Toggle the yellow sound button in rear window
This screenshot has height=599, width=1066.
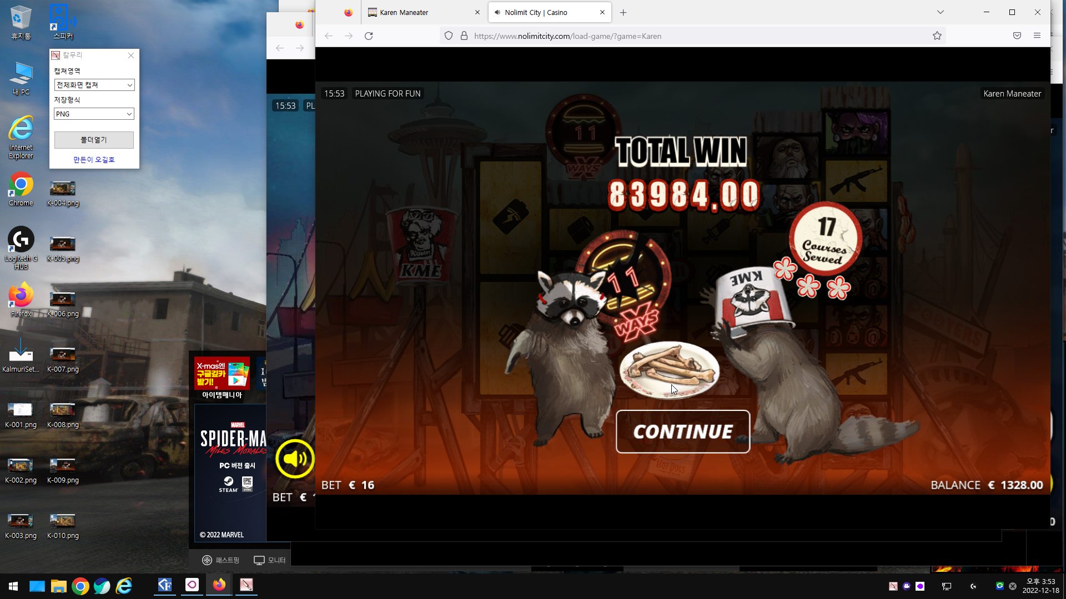[295, 459]
